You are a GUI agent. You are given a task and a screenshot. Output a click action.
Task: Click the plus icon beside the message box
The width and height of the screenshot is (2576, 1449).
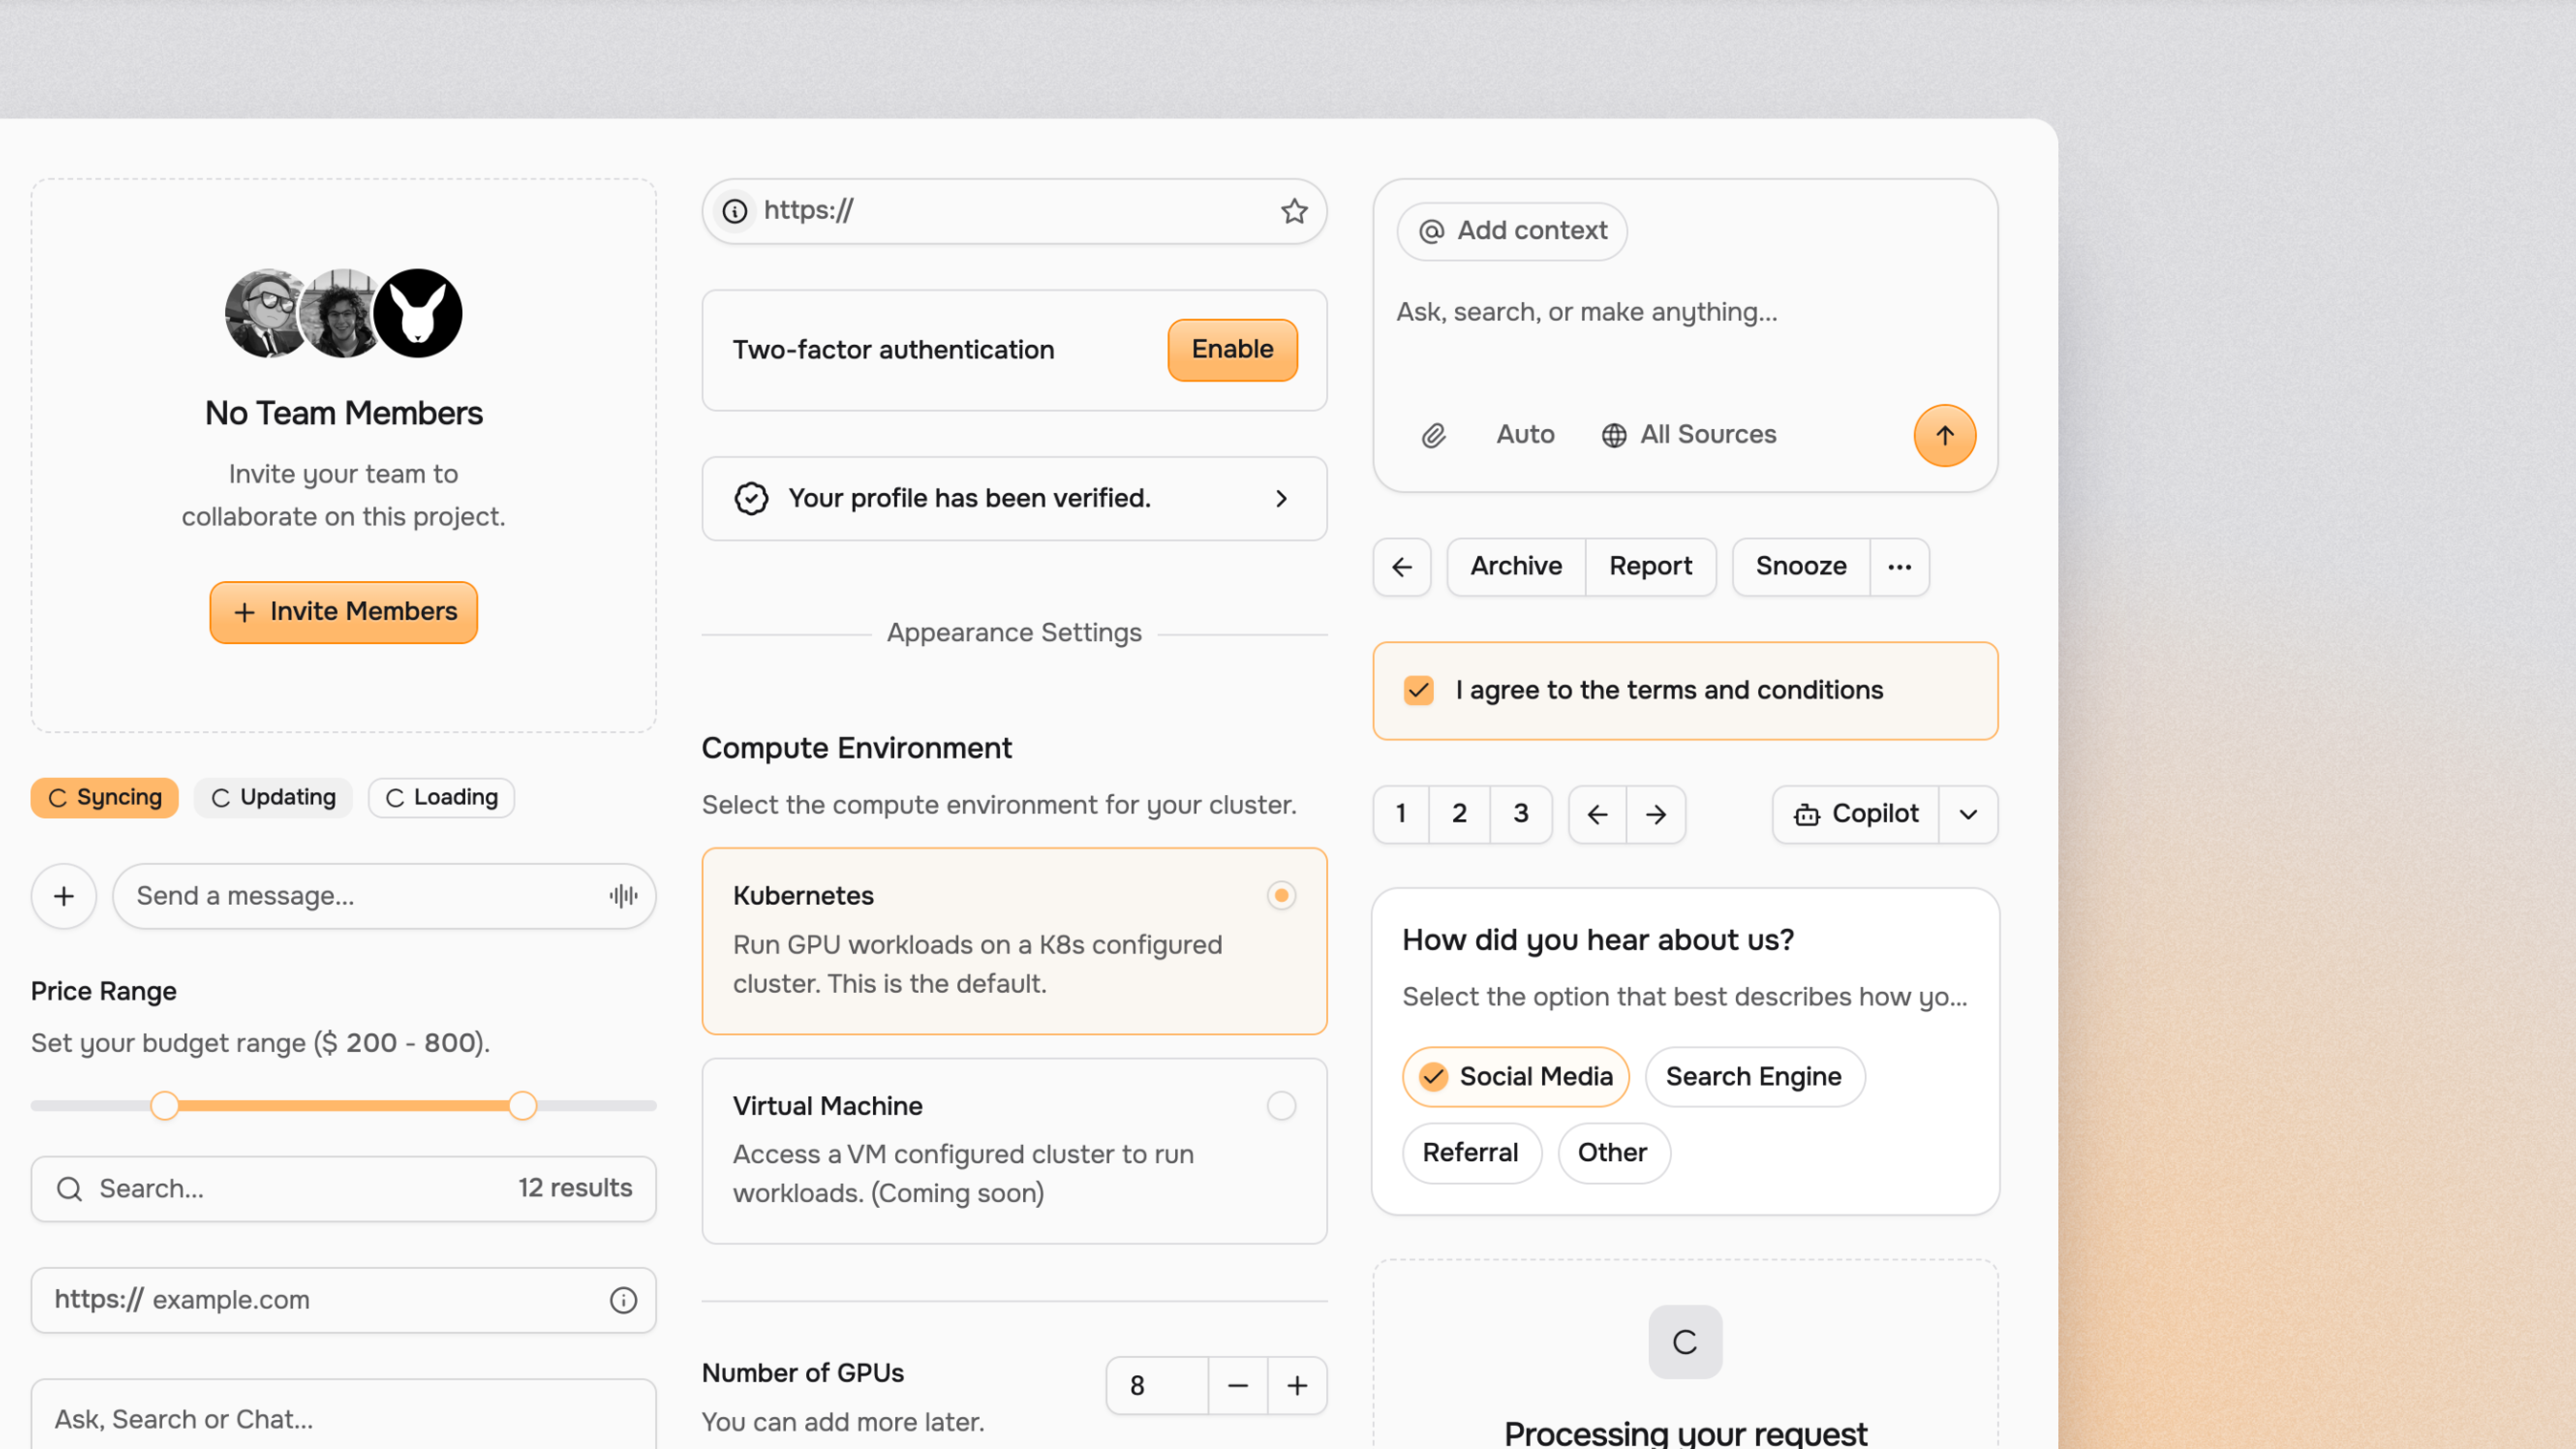(63, 896)
